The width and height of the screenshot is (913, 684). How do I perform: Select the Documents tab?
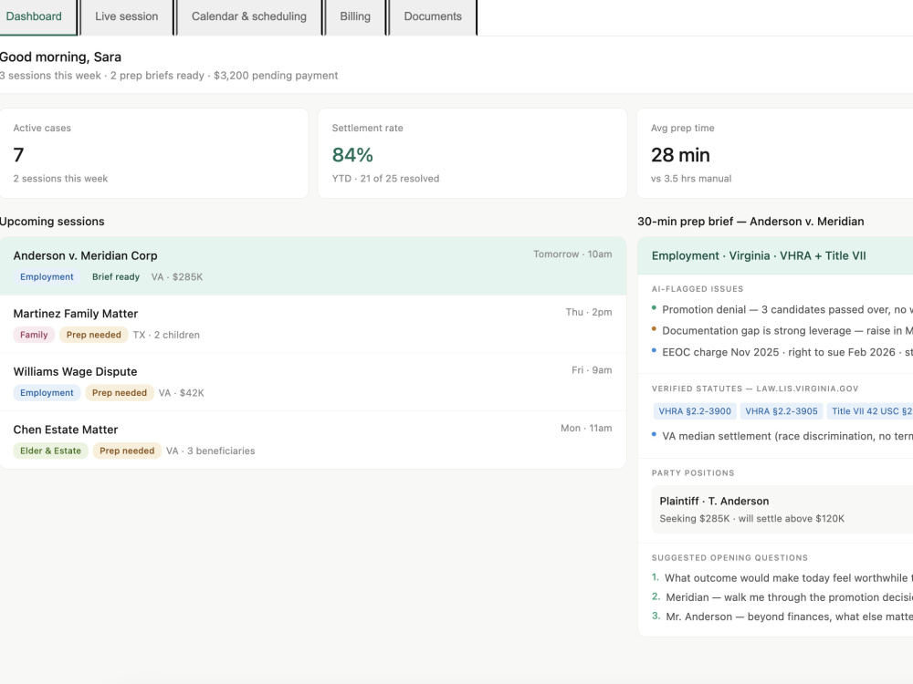click(x=433, y=16)
